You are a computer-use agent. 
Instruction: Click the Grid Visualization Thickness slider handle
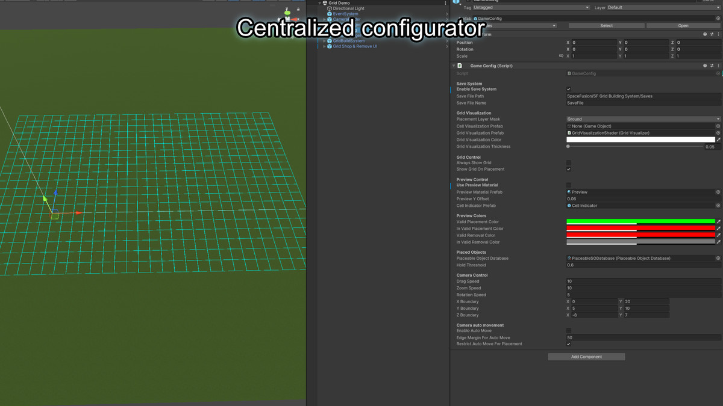pos(568,146)
